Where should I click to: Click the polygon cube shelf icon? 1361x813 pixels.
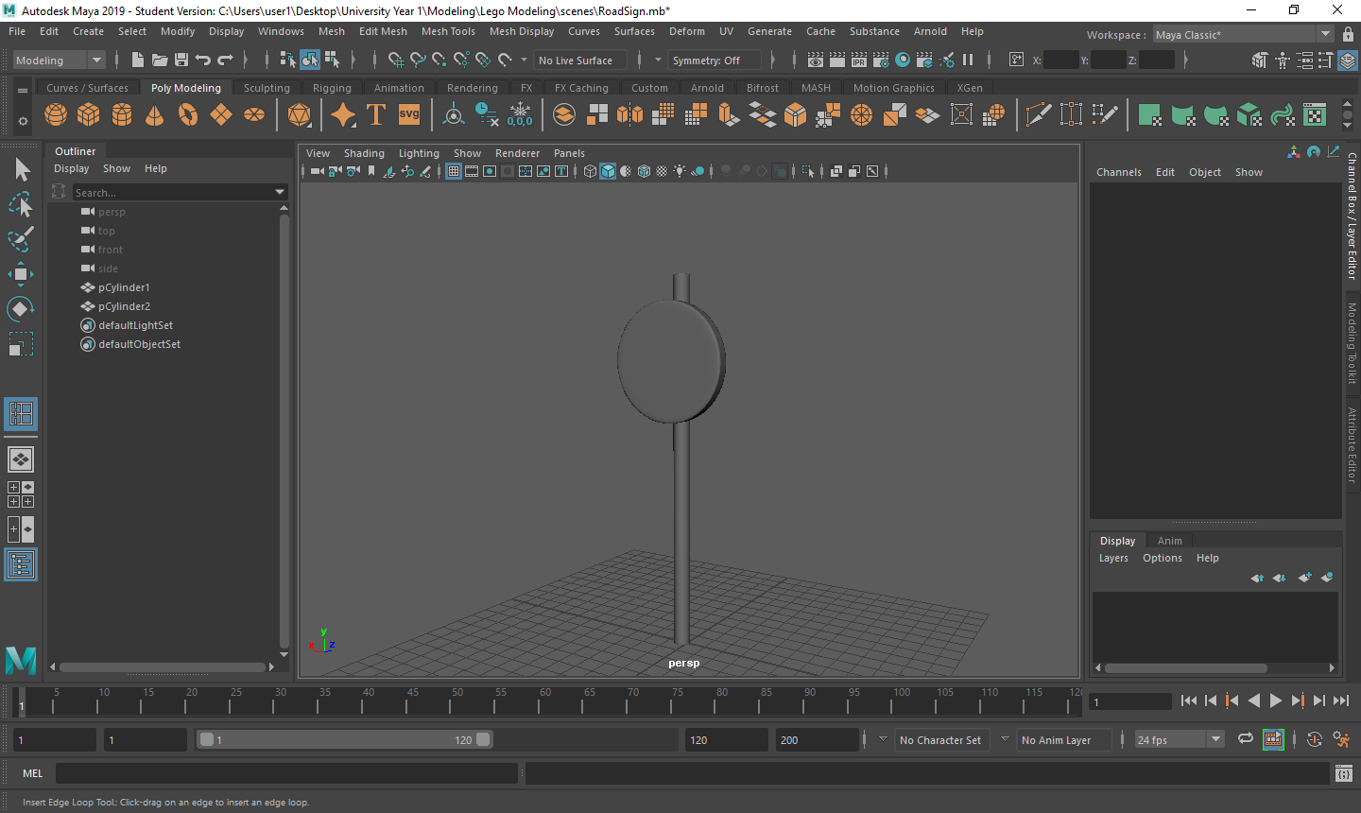tap(89, 115)
